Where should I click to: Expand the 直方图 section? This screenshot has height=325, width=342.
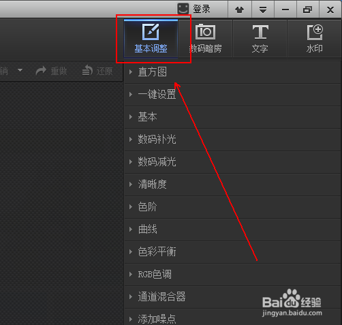[x=233, y=72]
